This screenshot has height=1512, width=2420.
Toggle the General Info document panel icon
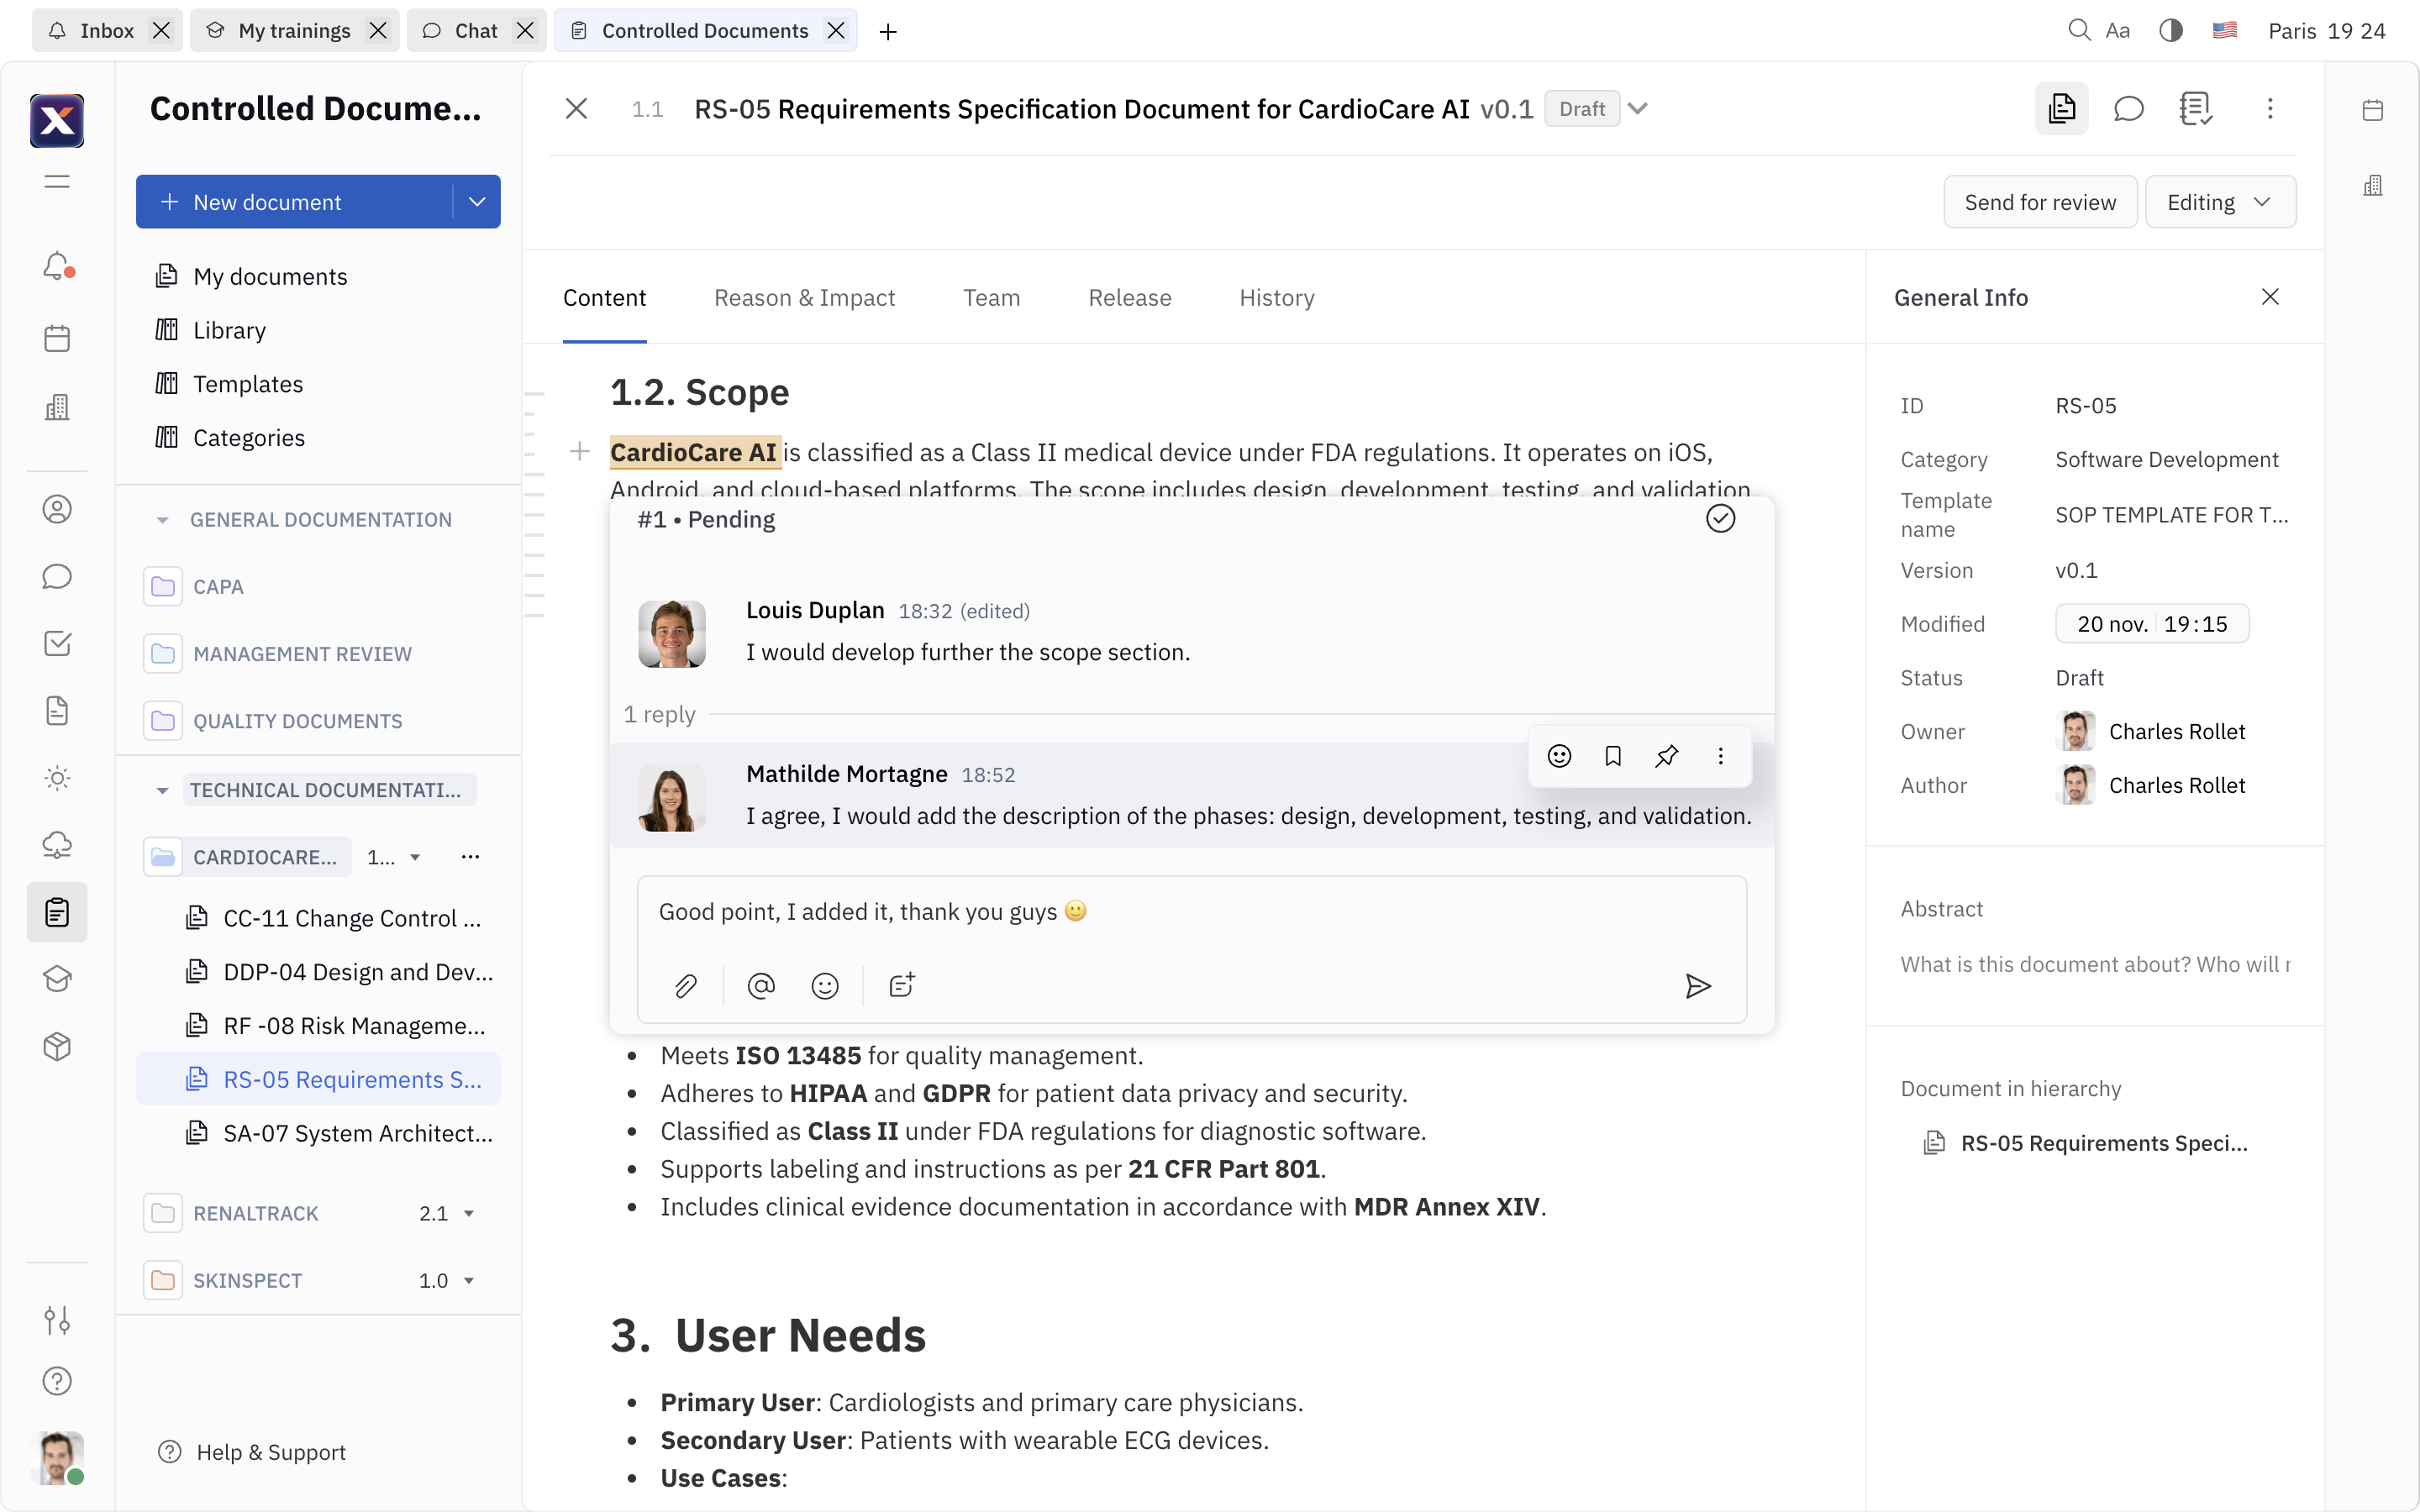pos(2062,108)
